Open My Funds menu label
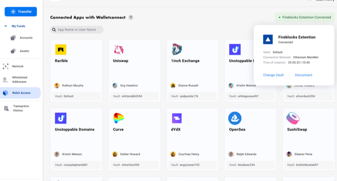This screenshot has width=337, height=181. tap(18, 26)
